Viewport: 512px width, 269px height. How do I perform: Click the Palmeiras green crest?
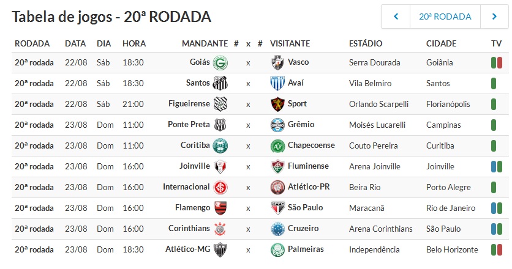click(x=277, y=250)
